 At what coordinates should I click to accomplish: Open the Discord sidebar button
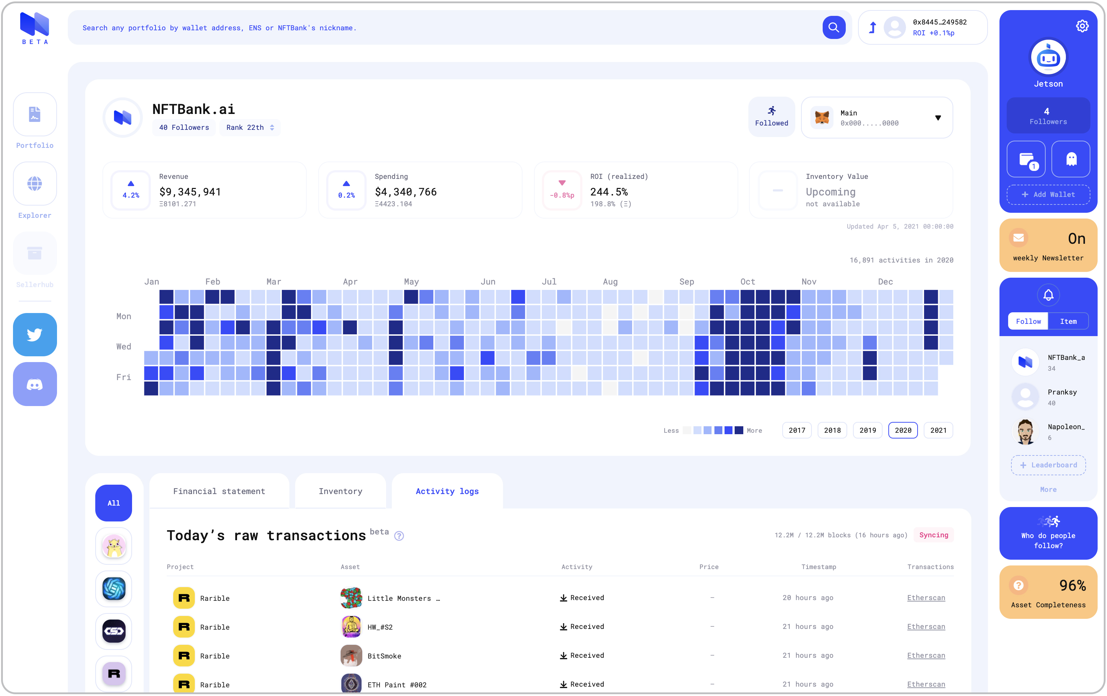35,384
